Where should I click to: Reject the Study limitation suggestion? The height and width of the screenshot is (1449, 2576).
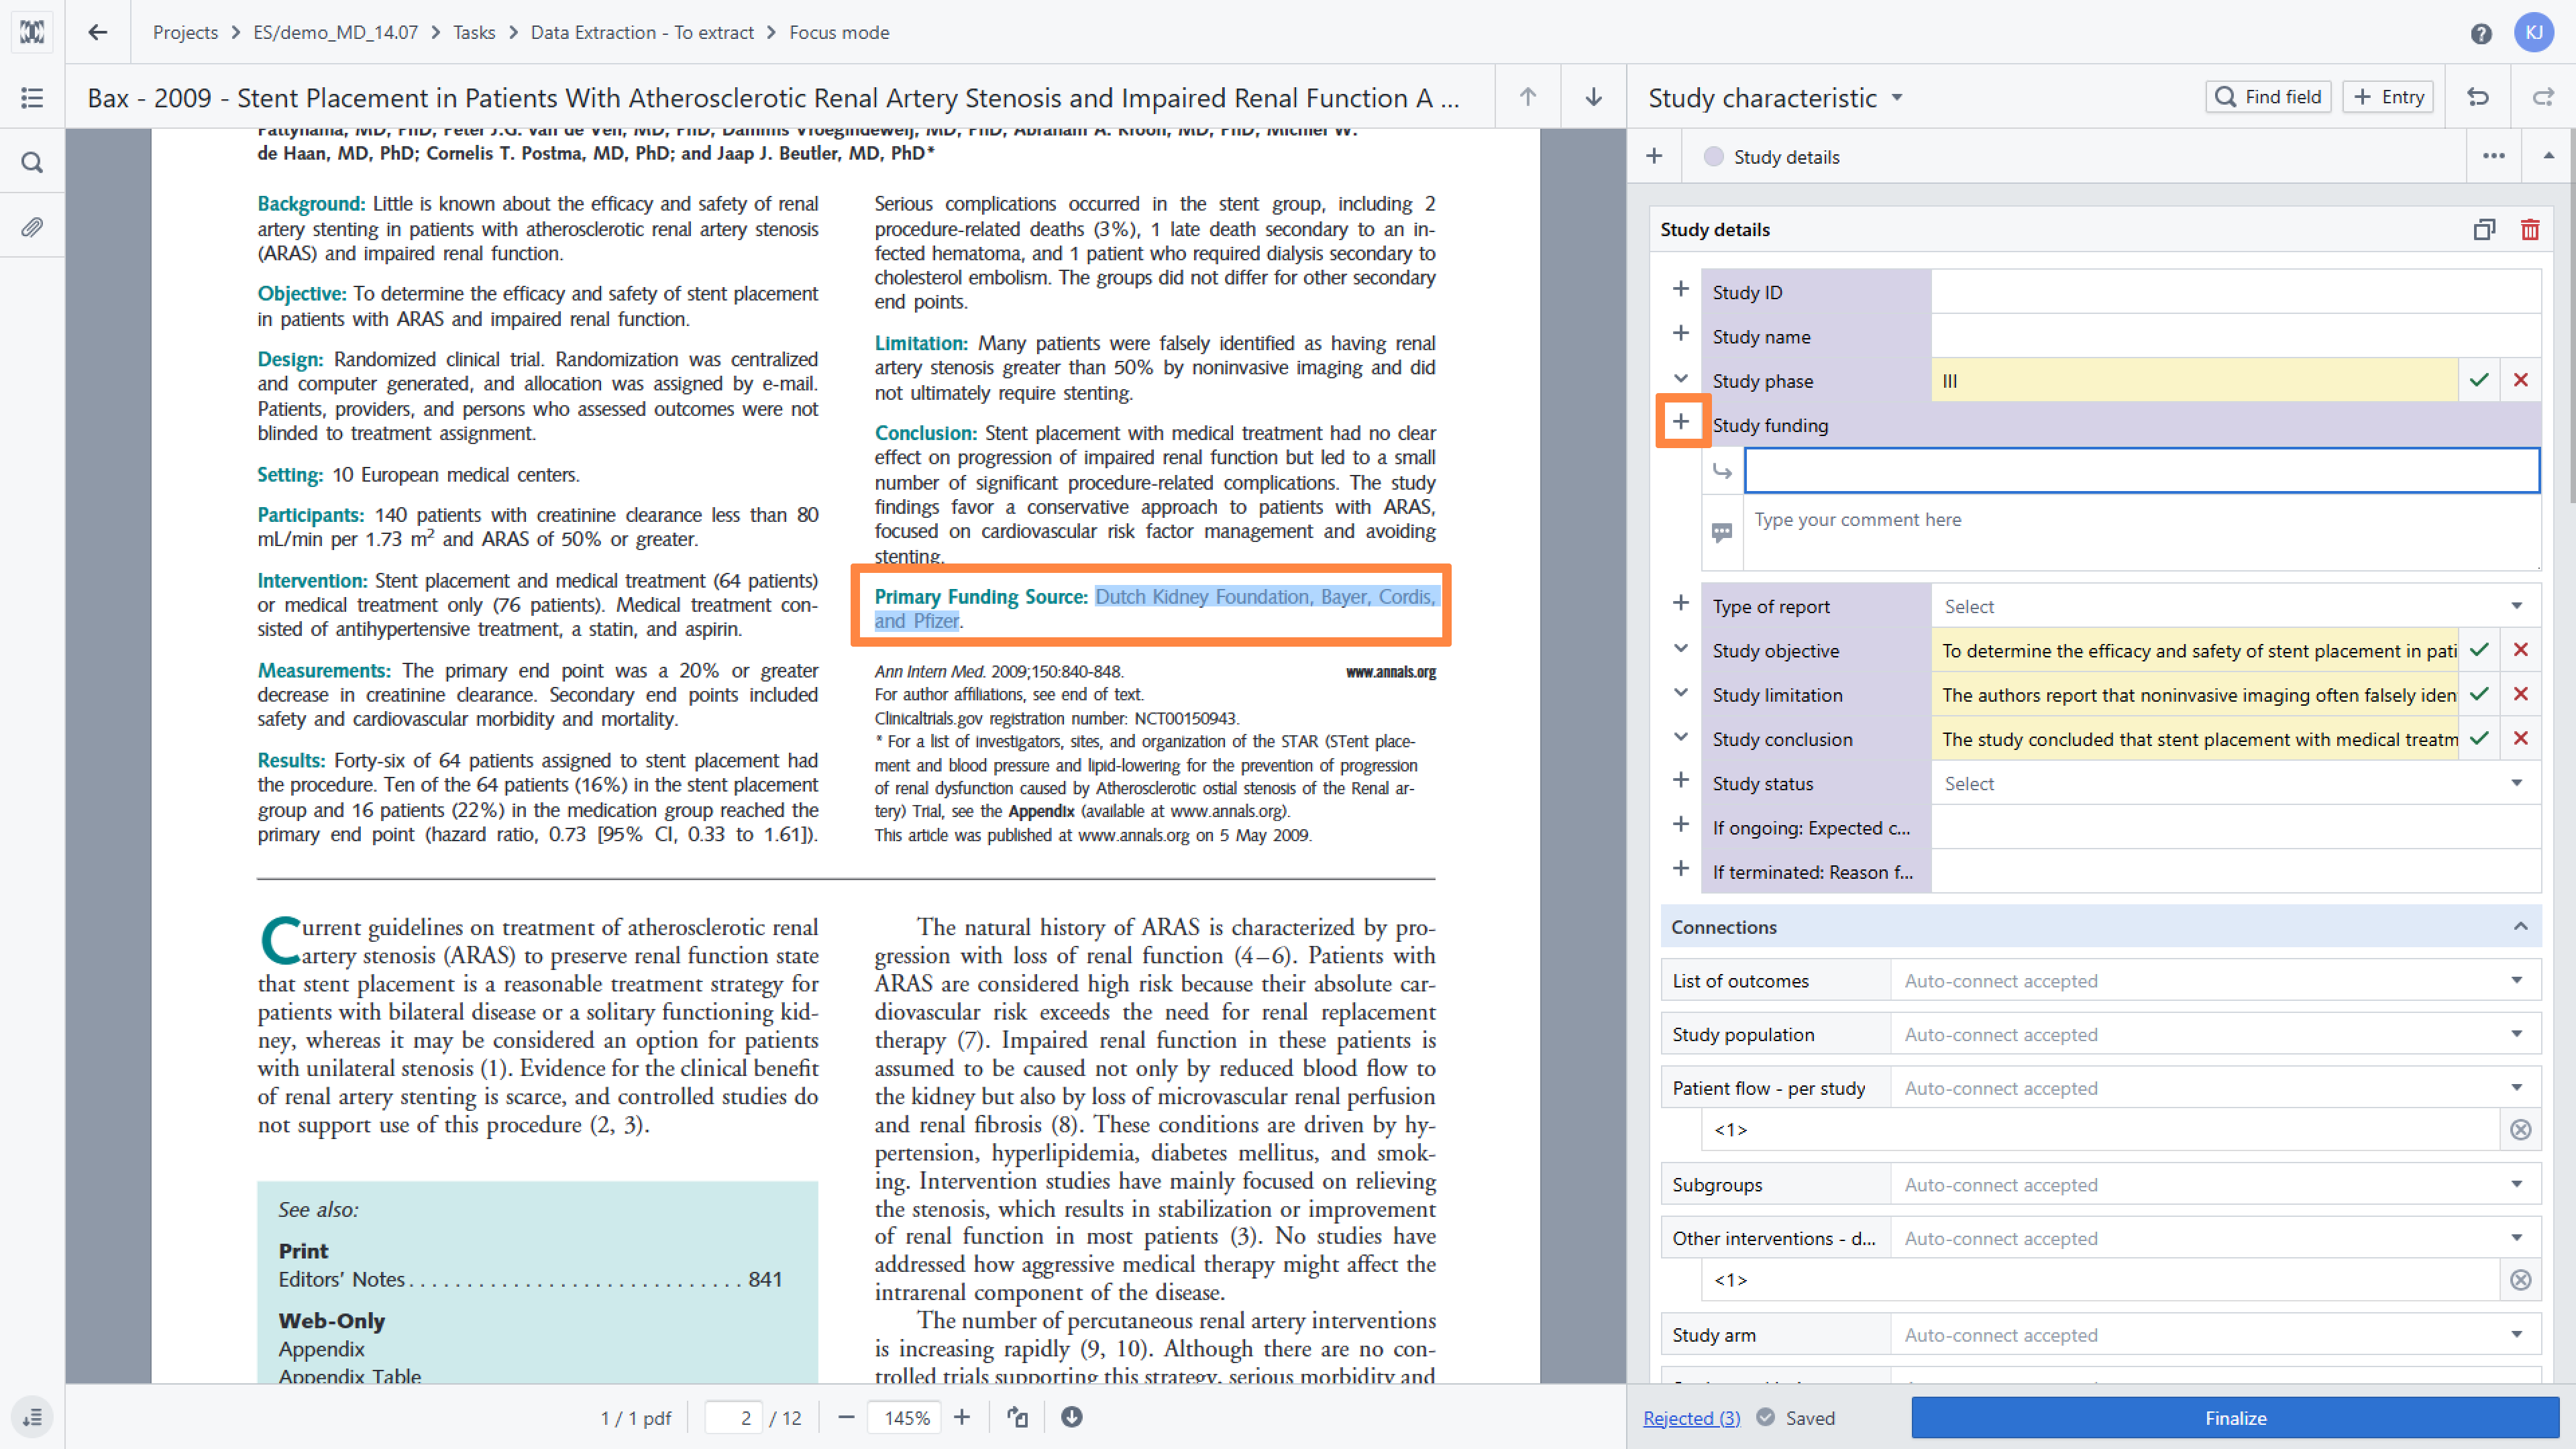point(2521,694)
